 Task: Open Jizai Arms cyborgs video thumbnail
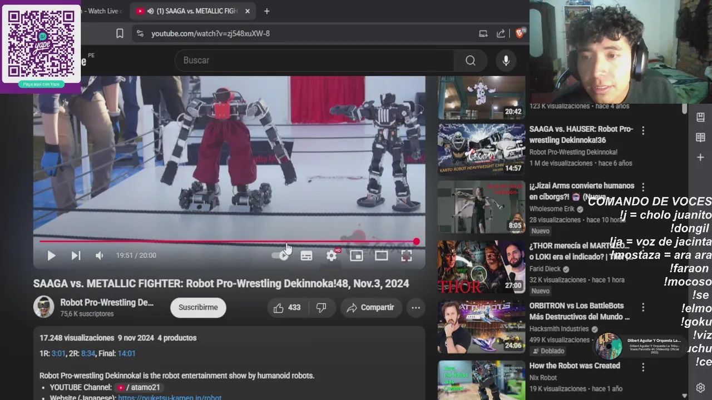tap(481, 207)
